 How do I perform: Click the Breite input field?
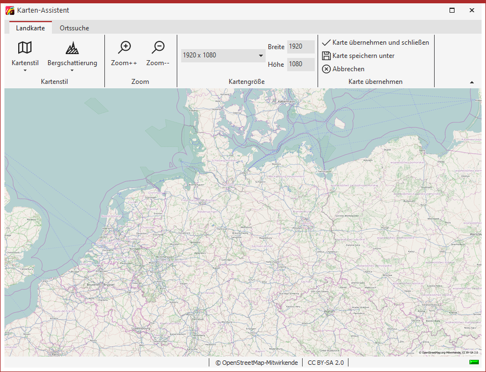[301, 47]
